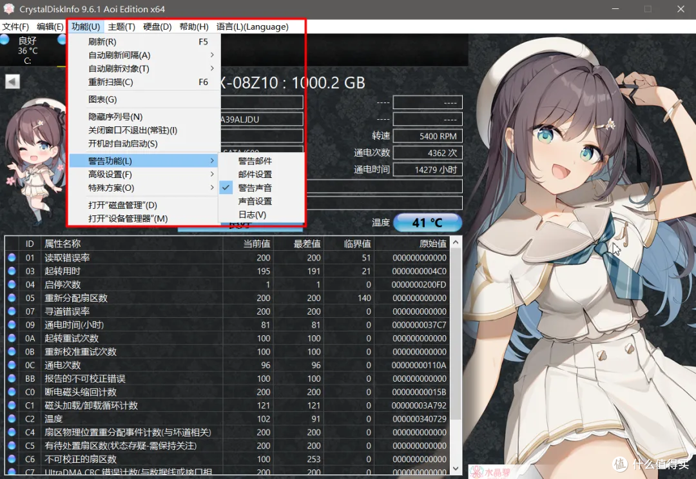Expand 自动刷新对象(T) submenu
This screenshot has width=696, height=479.
pos(145,68)
